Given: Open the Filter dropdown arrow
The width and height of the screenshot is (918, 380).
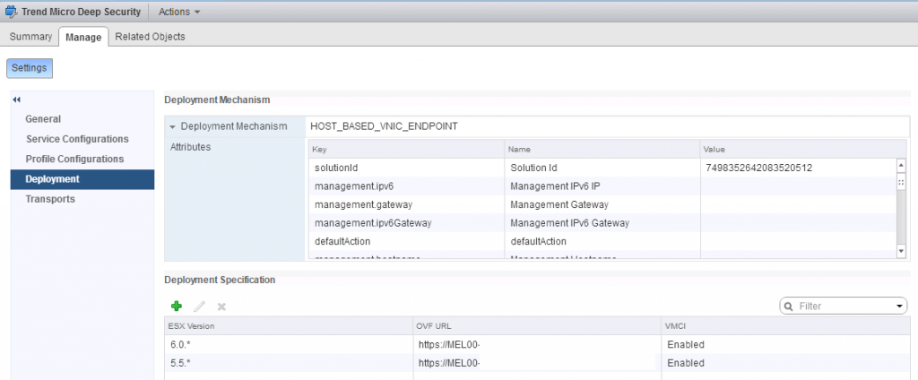Looking at the screenshot, I should (900, 307).
